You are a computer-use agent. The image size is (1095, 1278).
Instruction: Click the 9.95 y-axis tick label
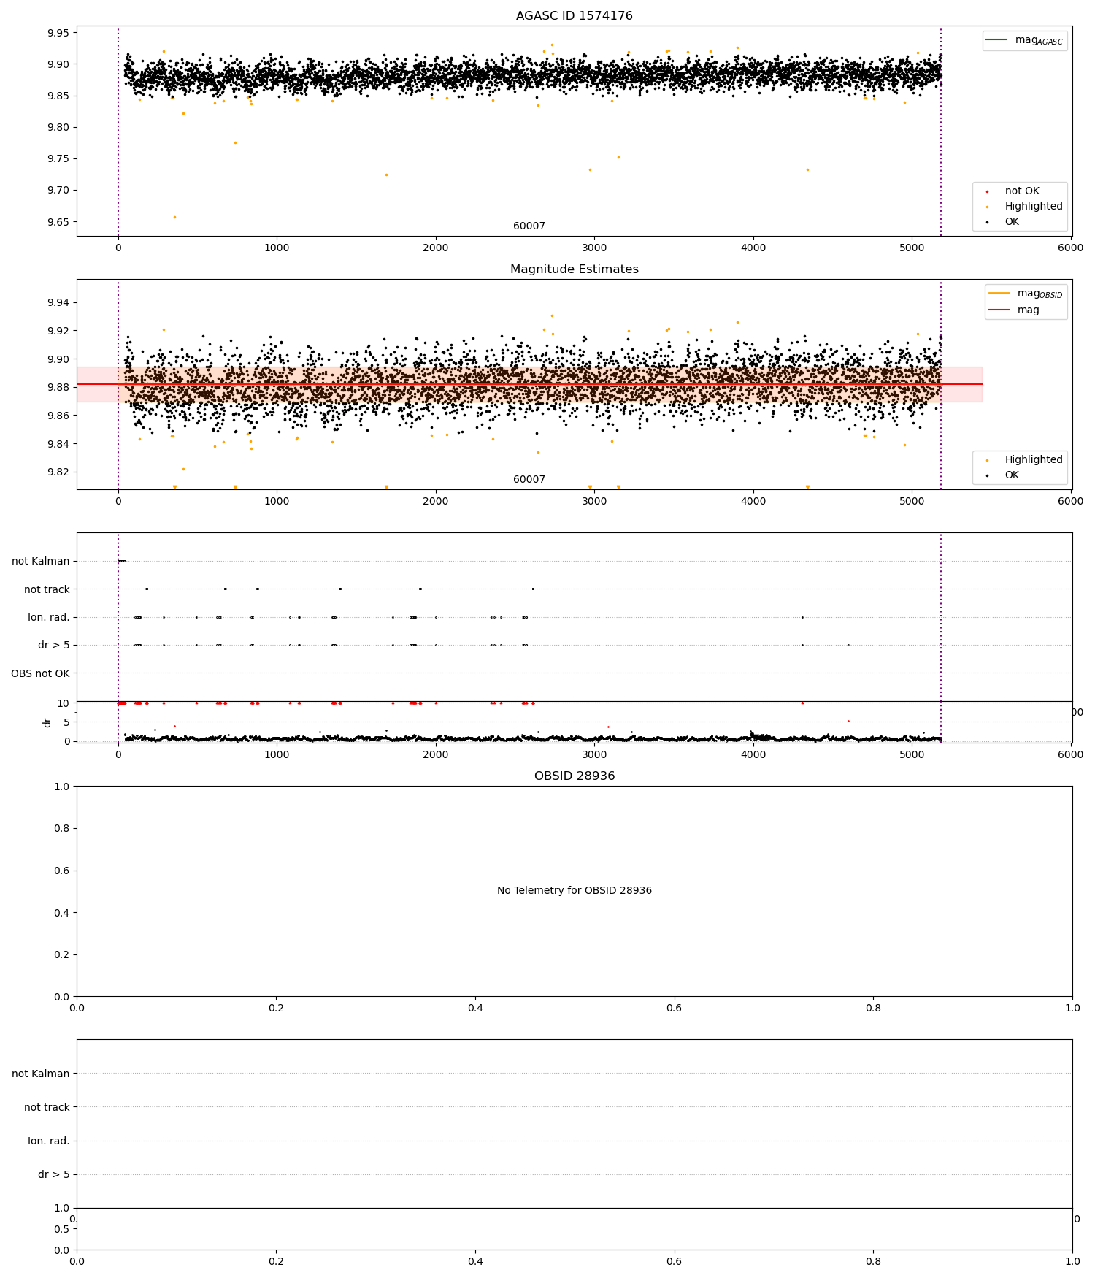[x=58, y=33]
